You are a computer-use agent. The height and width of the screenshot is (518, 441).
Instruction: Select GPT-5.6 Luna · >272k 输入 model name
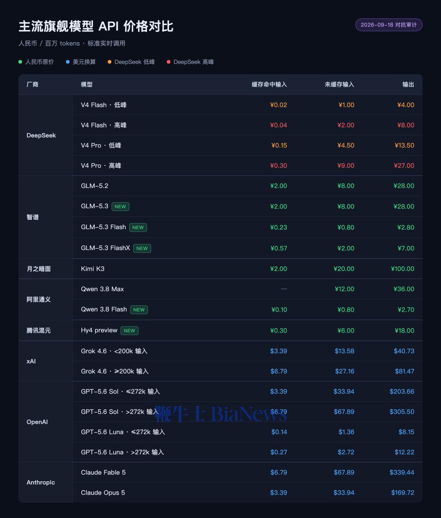click(122, 452)
